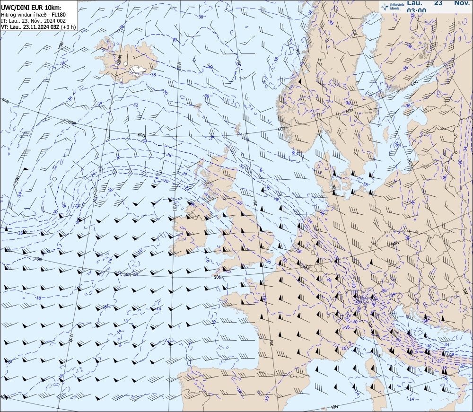Click the island of Ireland on the map
Screen dimensions: 473x412
pos(190,230)
